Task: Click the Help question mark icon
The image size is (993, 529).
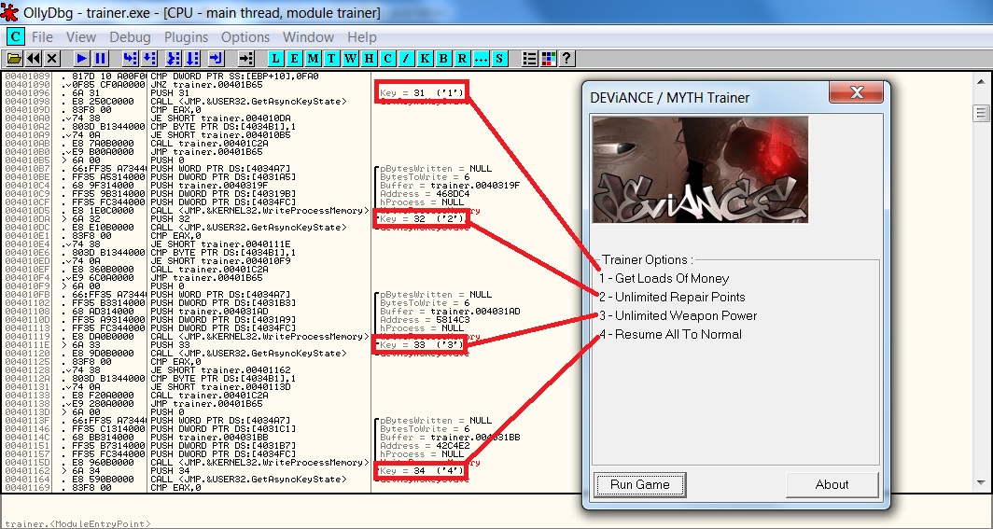Action: (x=566, y=58)
